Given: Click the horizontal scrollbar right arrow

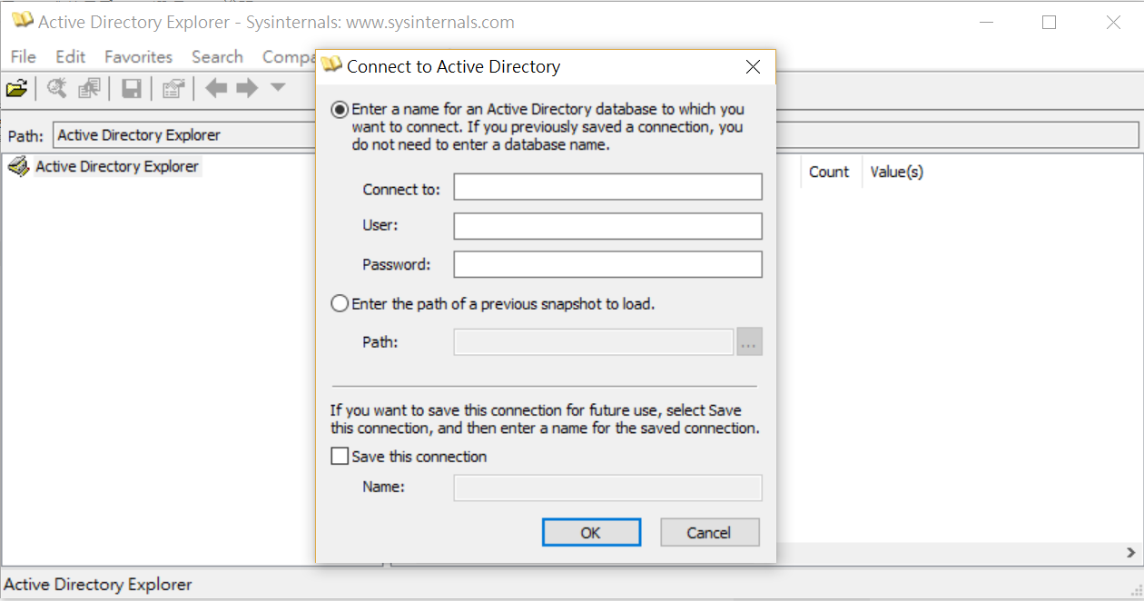Looking at the screenshot, I should [1130, 552].
